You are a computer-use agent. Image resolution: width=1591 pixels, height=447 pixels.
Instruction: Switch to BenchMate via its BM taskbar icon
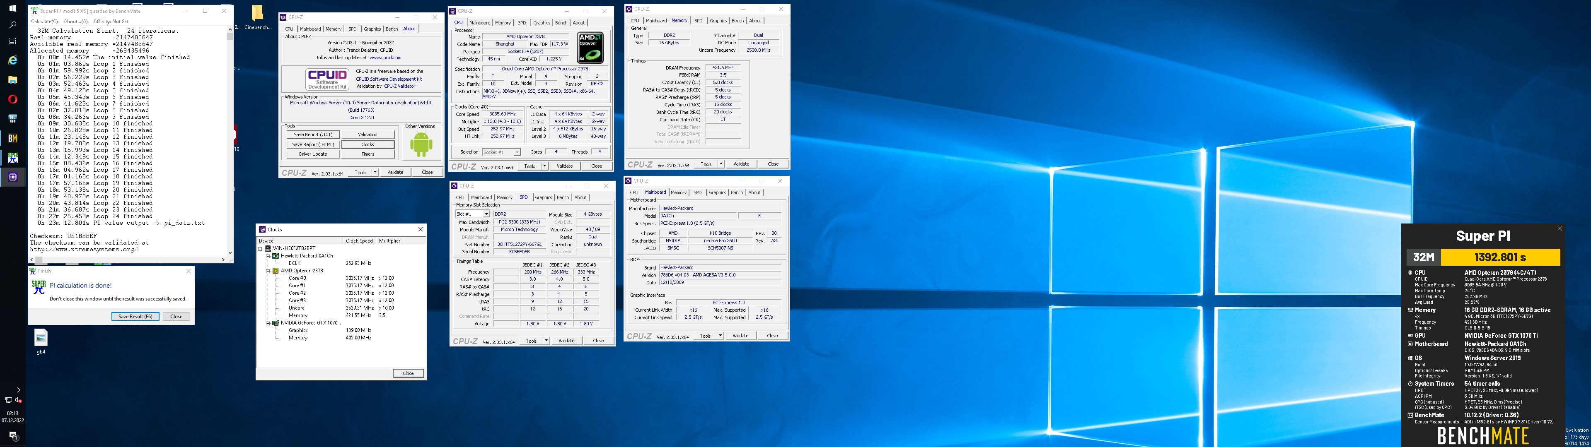tap(12, 138)
